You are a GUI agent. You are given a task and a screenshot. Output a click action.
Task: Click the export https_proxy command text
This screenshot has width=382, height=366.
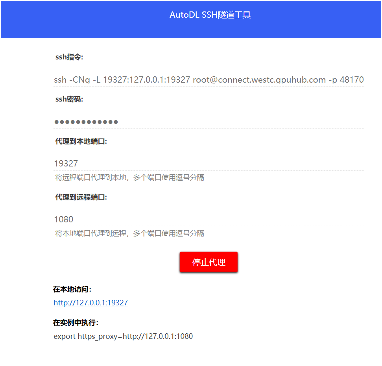[x=123, y=336]
